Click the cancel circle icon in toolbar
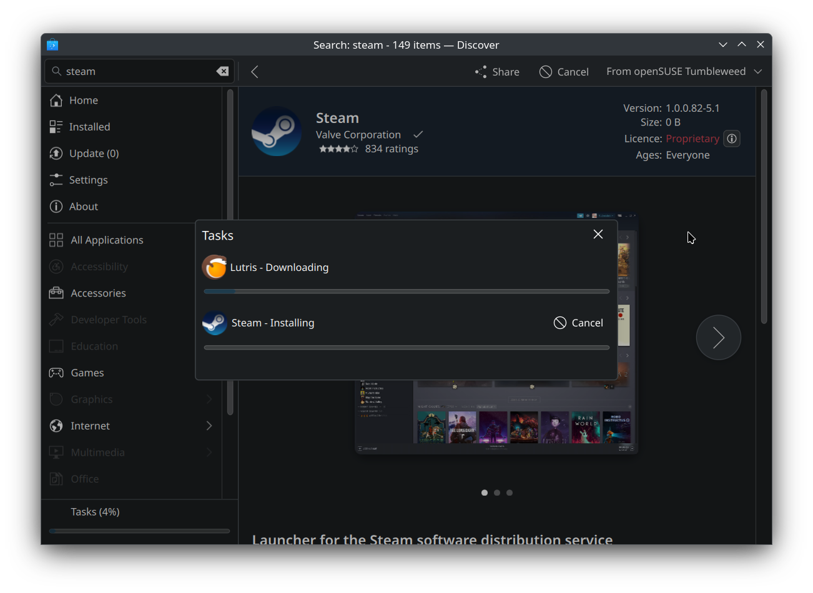The height and width of the screenshot is (593, 813). [x=546, y=72]
